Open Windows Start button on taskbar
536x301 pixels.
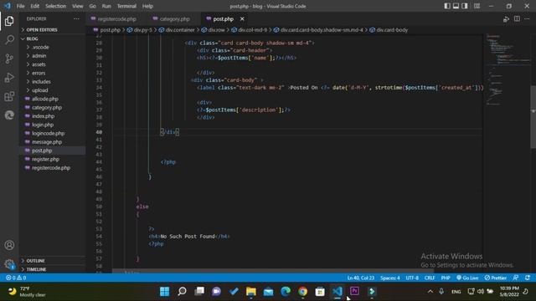(x=164, y=292)
